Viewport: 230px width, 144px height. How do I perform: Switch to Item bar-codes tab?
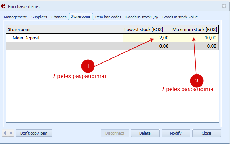(x=108, y=17)
